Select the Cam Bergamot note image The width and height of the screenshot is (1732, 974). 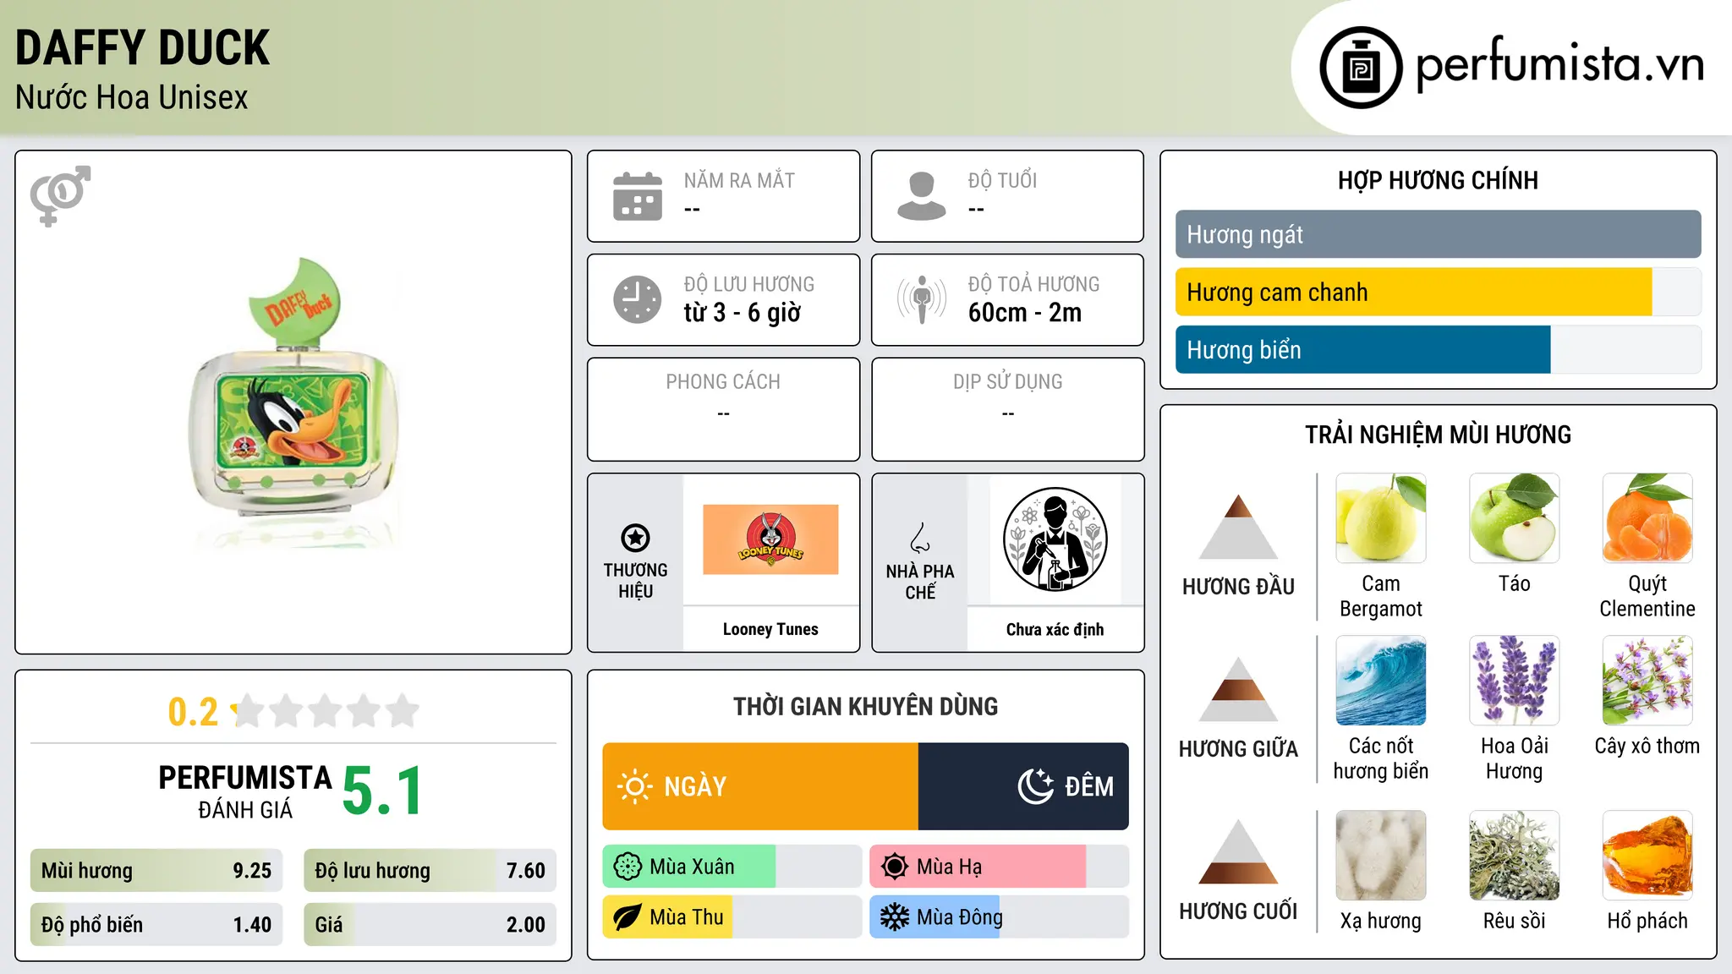(x=1381, y=518)
